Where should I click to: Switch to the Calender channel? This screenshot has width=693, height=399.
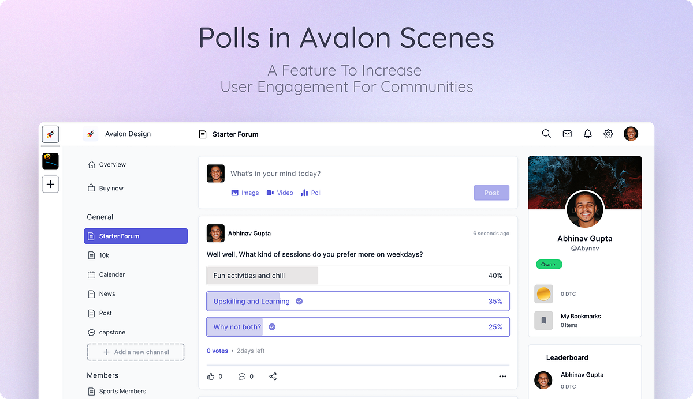112,274
